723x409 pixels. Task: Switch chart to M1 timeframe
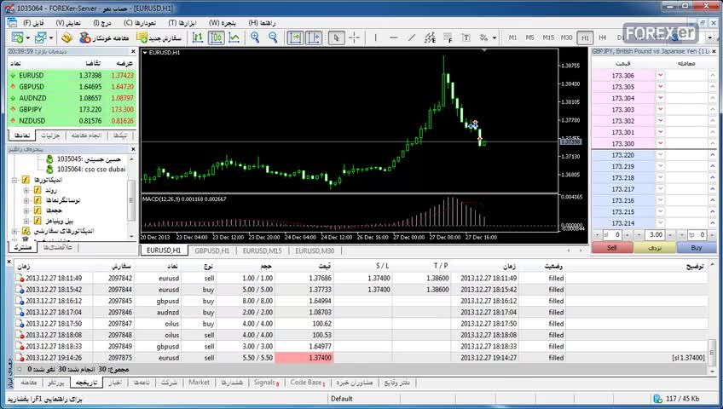pos(512,37)
